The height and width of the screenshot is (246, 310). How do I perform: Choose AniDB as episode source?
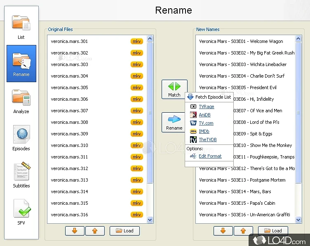[x=204, y=115]
